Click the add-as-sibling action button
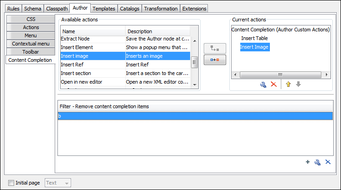Image resolution: width=341 pixels, height=190 pixels. pyautogui.click(x=215, y=60)
